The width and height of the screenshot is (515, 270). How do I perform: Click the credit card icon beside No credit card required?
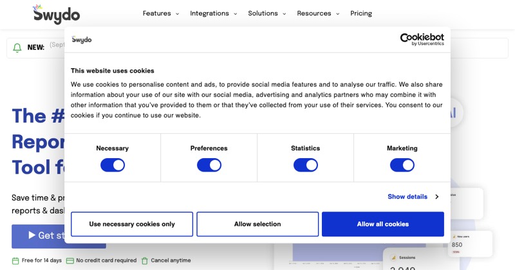[x=70, y=261]
